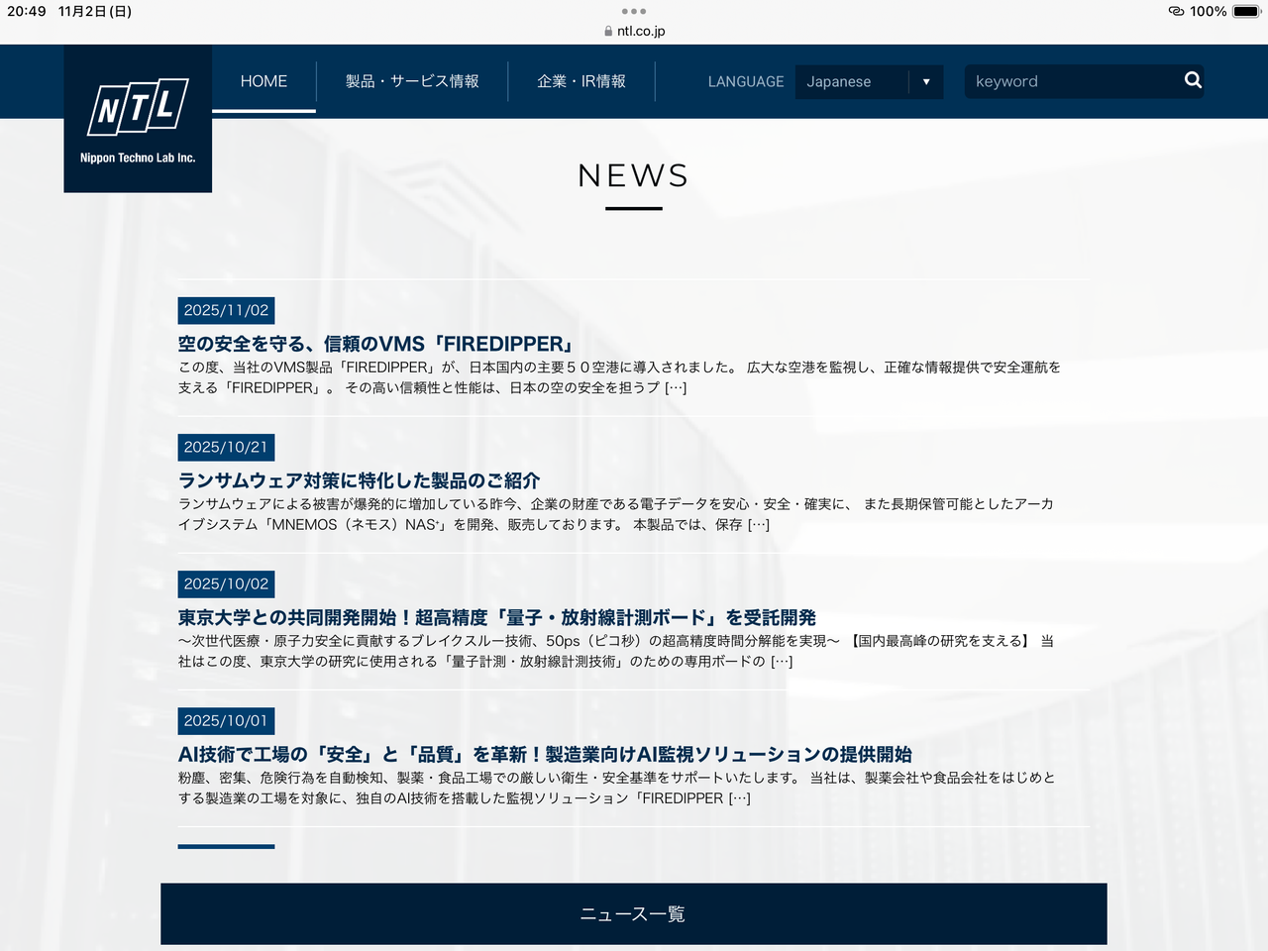Click the ニュース一覧 button
Image resolution: width=1268 pixels, height=951 pixels.
pos(633,913)
